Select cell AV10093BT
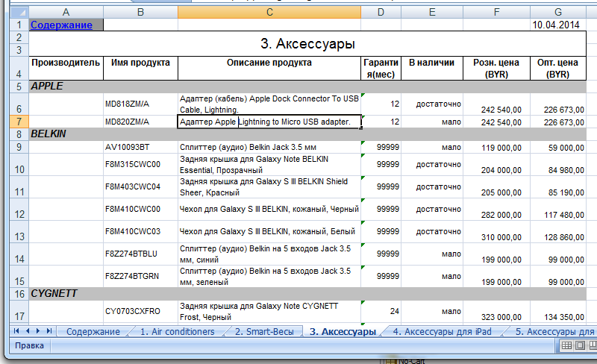 pos(140,148)
